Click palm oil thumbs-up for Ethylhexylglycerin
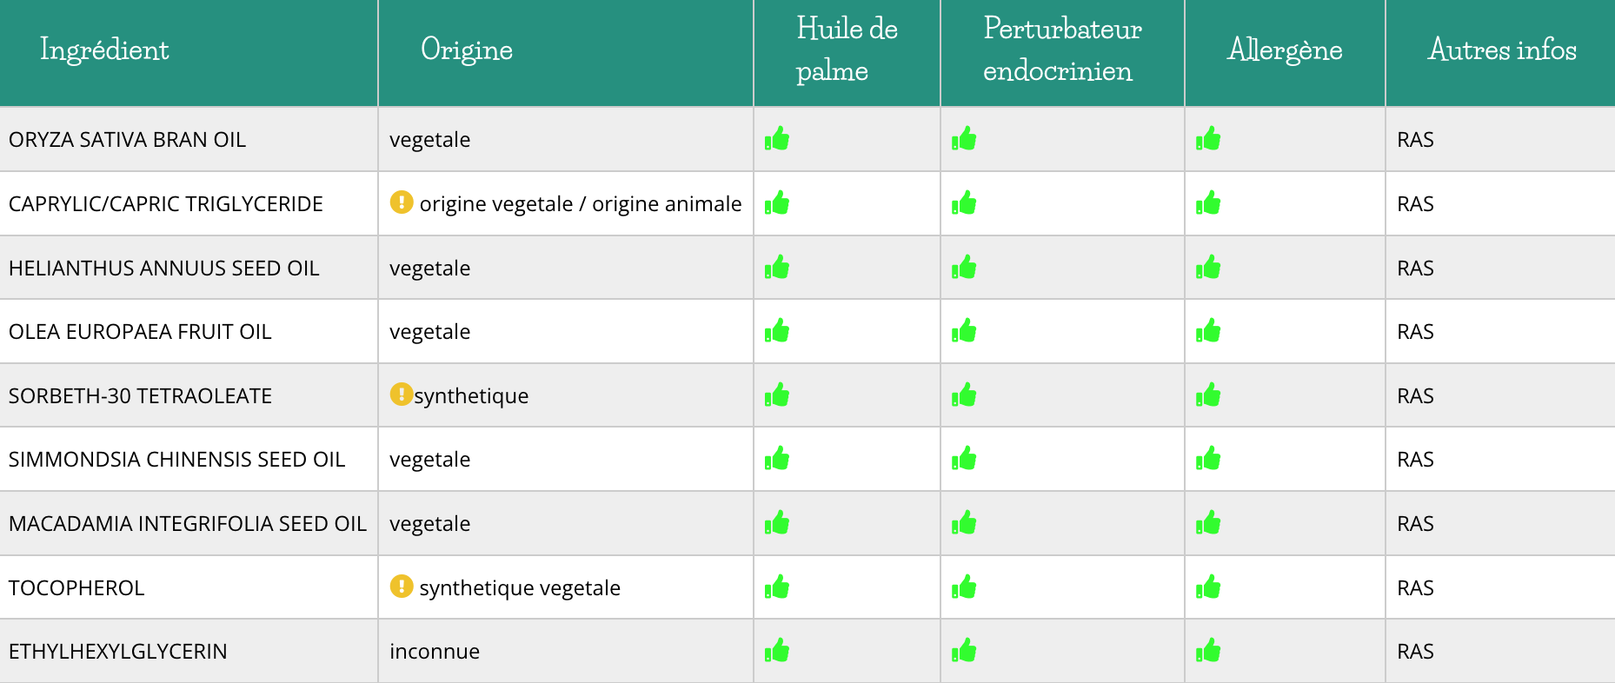 [x=777, y=650]
